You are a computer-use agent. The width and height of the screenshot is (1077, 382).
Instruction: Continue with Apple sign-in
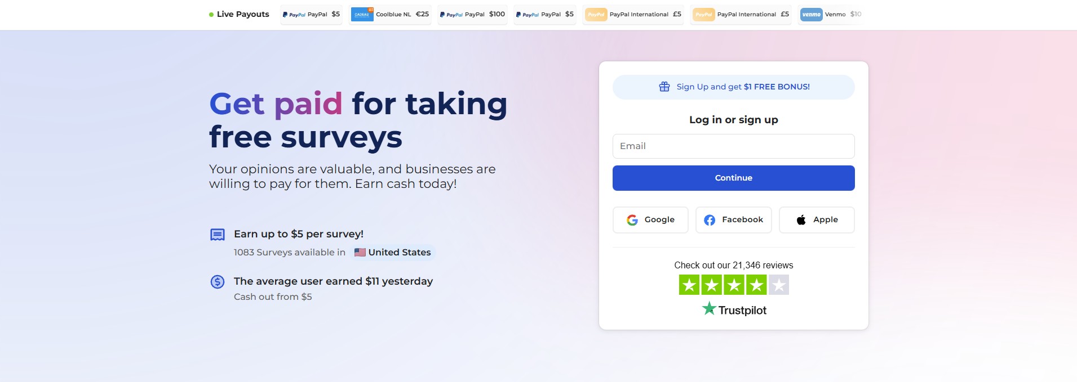817,220
